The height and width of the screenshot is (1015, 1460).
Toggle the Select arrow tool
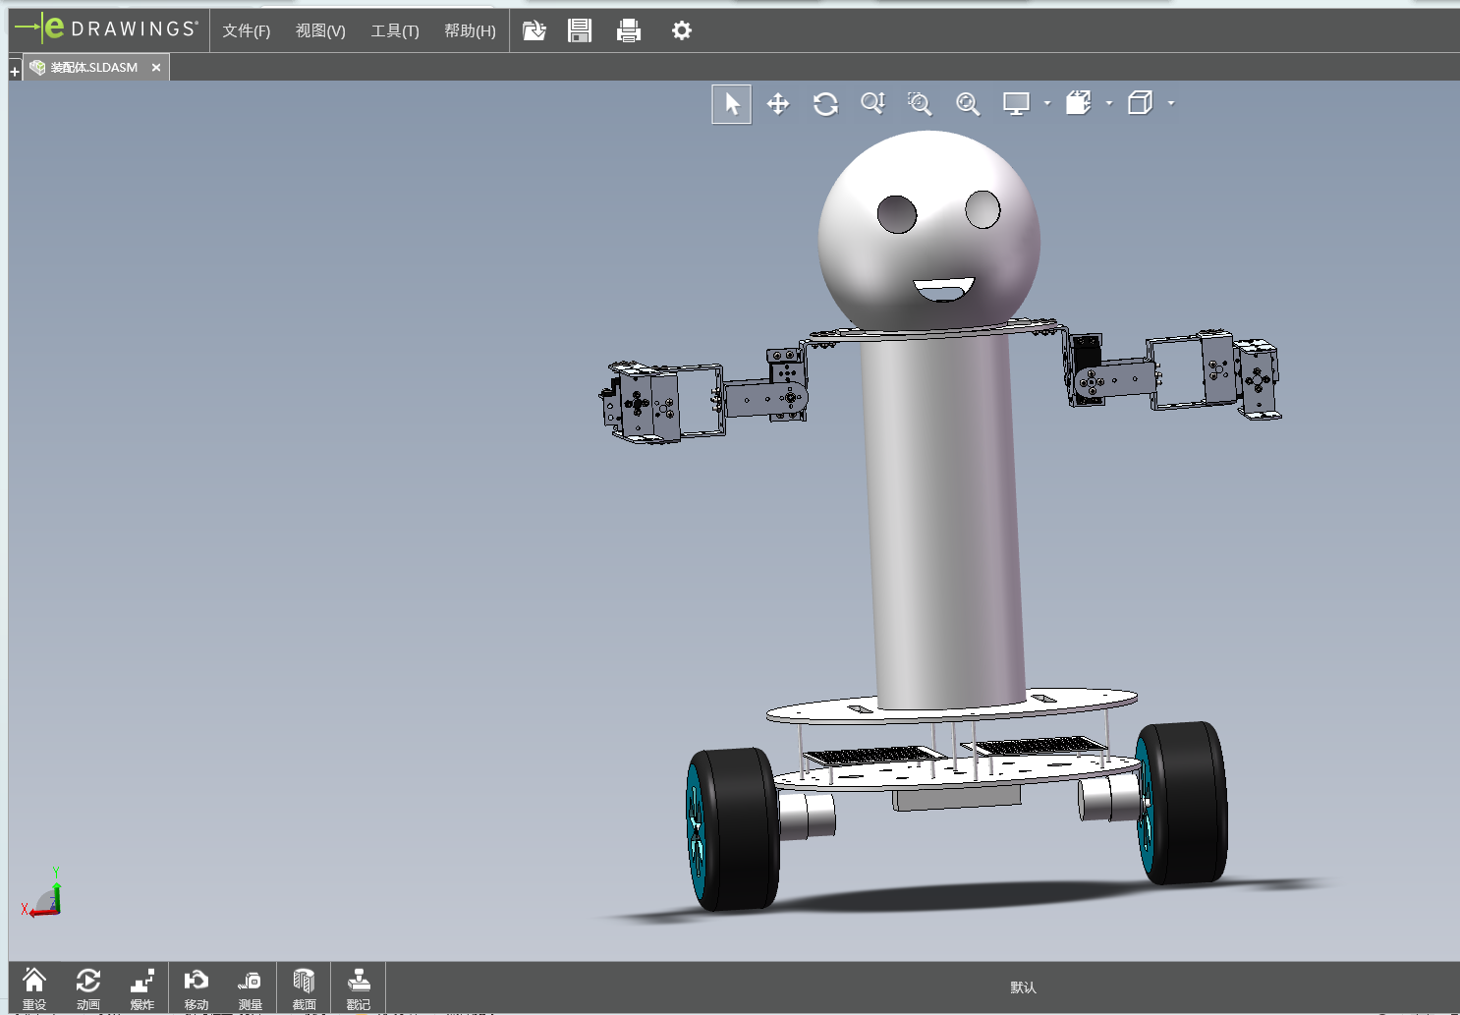[732, 104]
